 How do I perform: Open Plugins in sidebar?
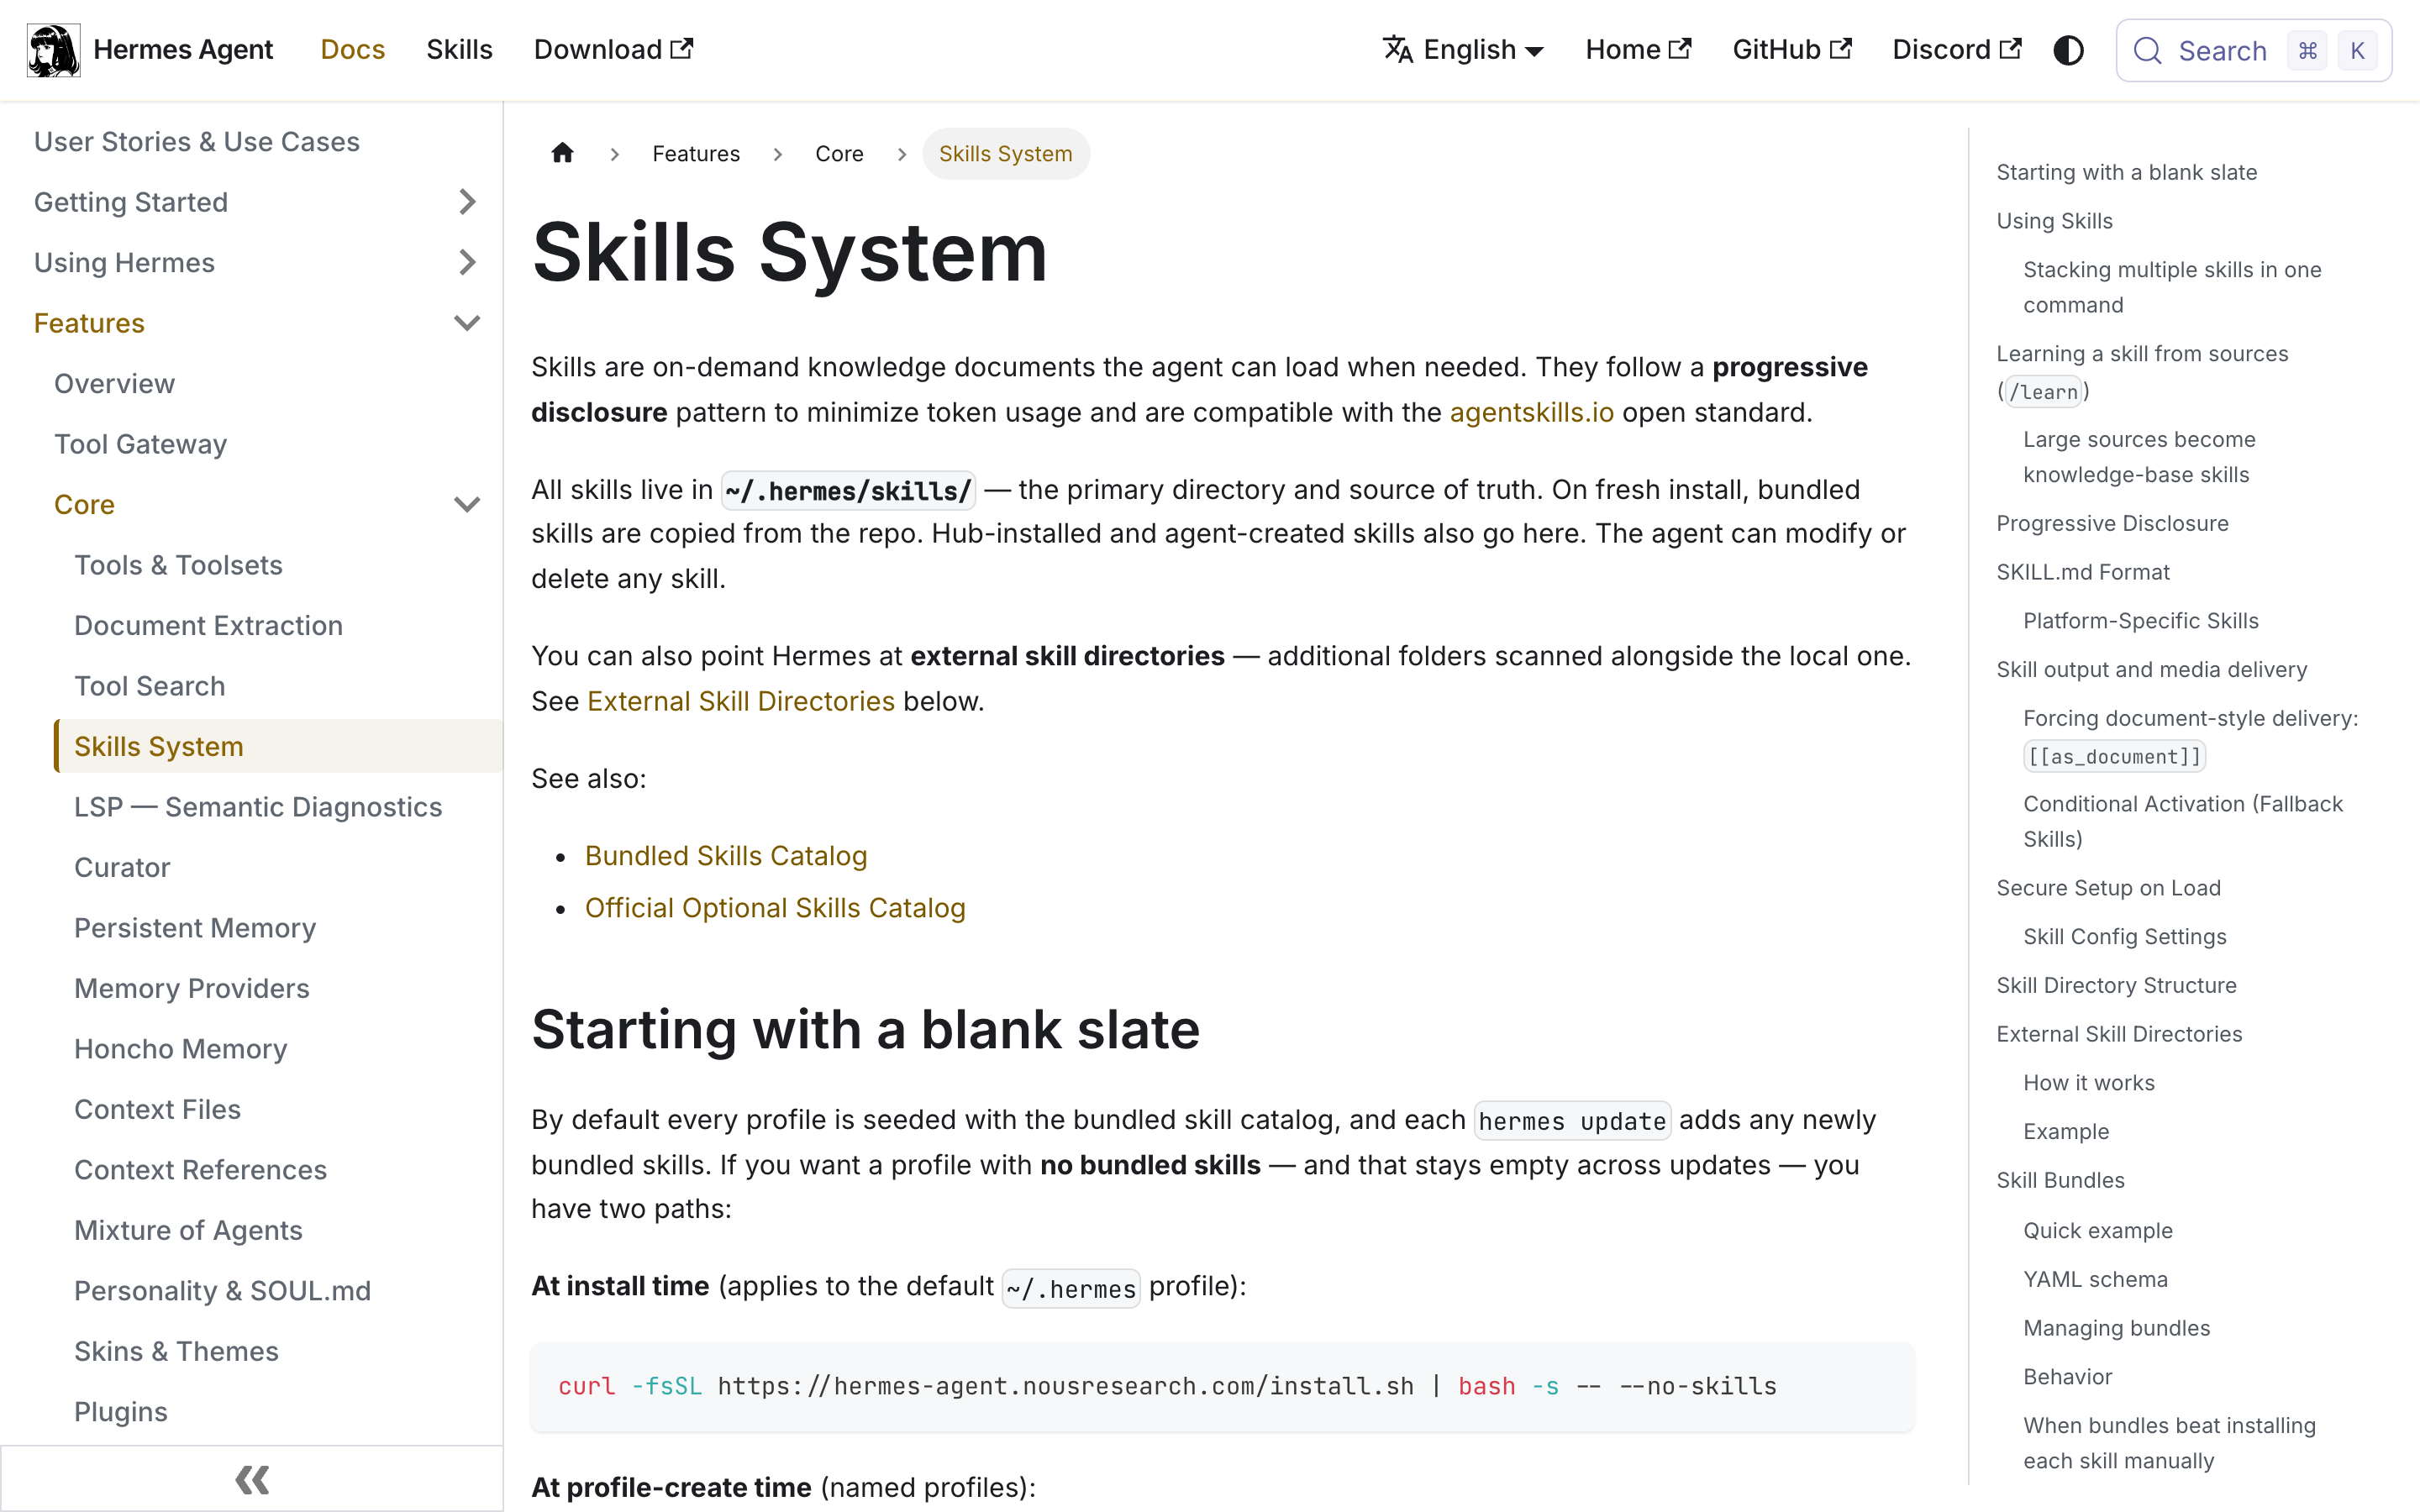[x=120, y=1412]
